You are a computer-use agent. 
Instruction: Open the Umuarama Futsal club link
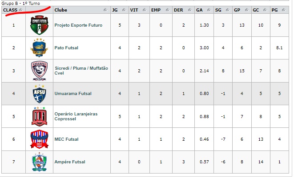73,93
